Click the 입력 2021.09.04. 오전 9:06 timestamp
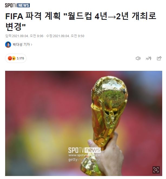This screenshot has height=179, width=166. (x=24, y=36)
